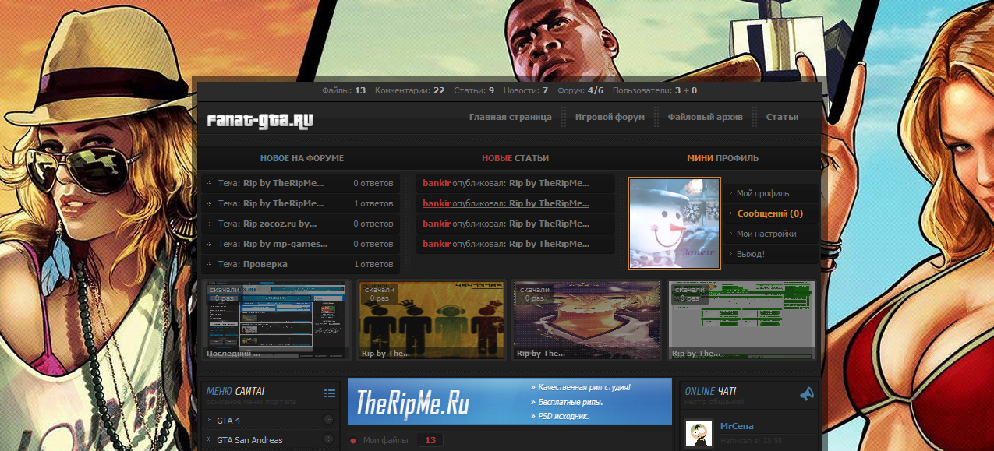Open Мои настройки in the mini profile
This screenshot has width=994, height=451.
coord(766,234)
